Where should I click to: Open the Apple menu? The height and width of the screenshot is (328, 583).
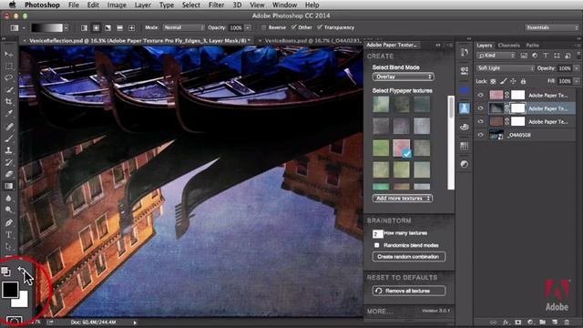click(12, 5)
